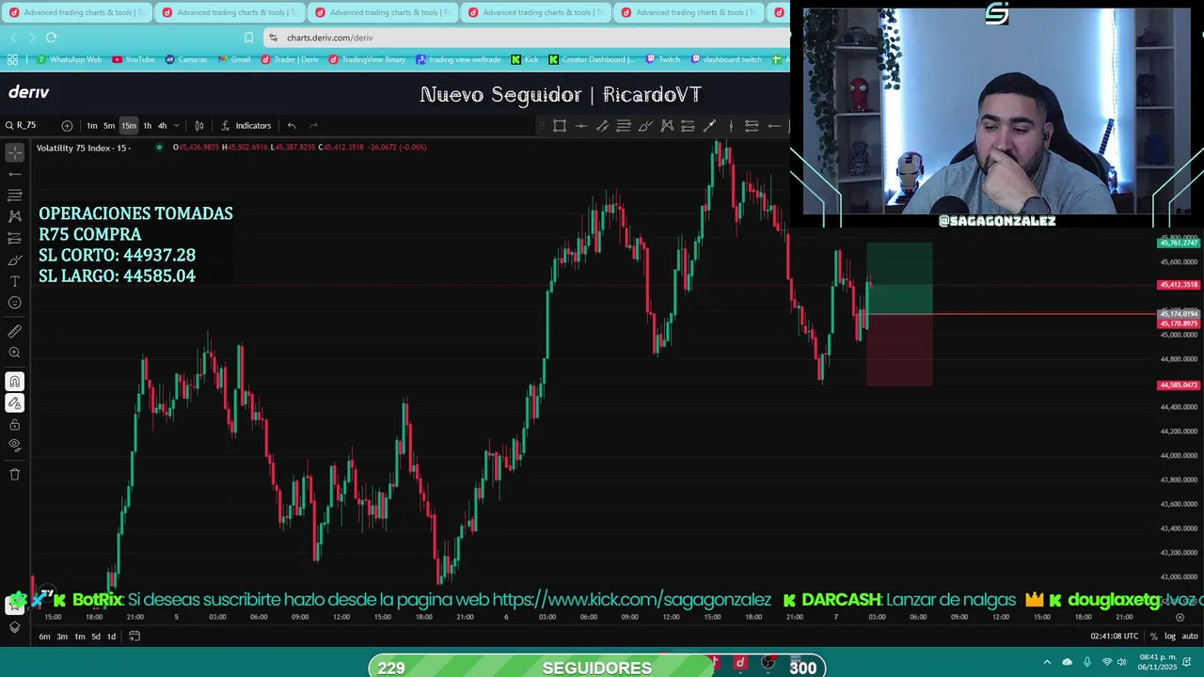Click the remove drawings trash icon
This screenshot has height=677, width=1204.
14,475
